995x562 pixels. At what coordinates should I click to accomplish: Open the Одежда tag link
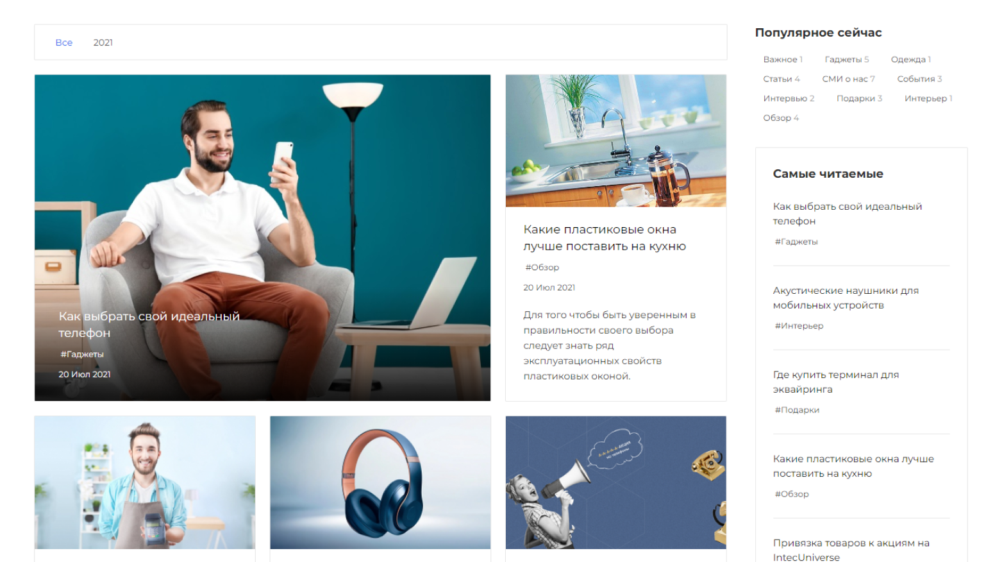coord(910,59)
